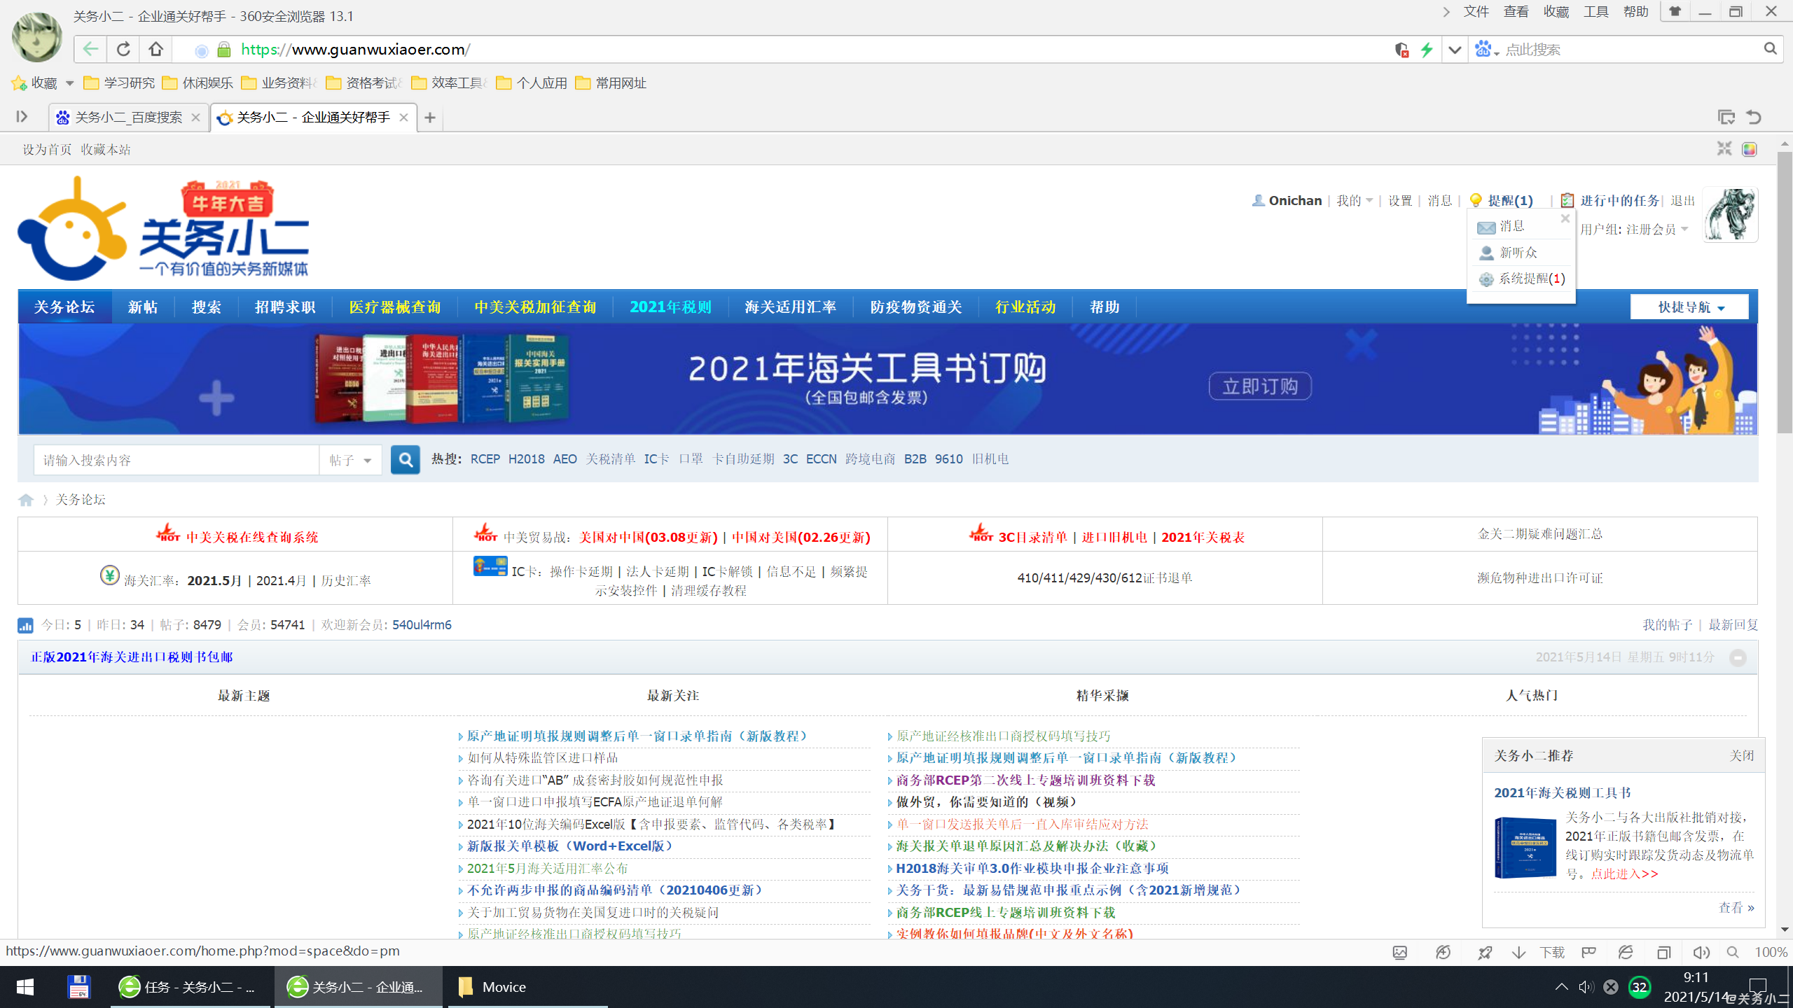Viewport: 1793px width, 1008px height.
Task: Select the 2021年税则 navigation tab
Action: pos(670,307)
